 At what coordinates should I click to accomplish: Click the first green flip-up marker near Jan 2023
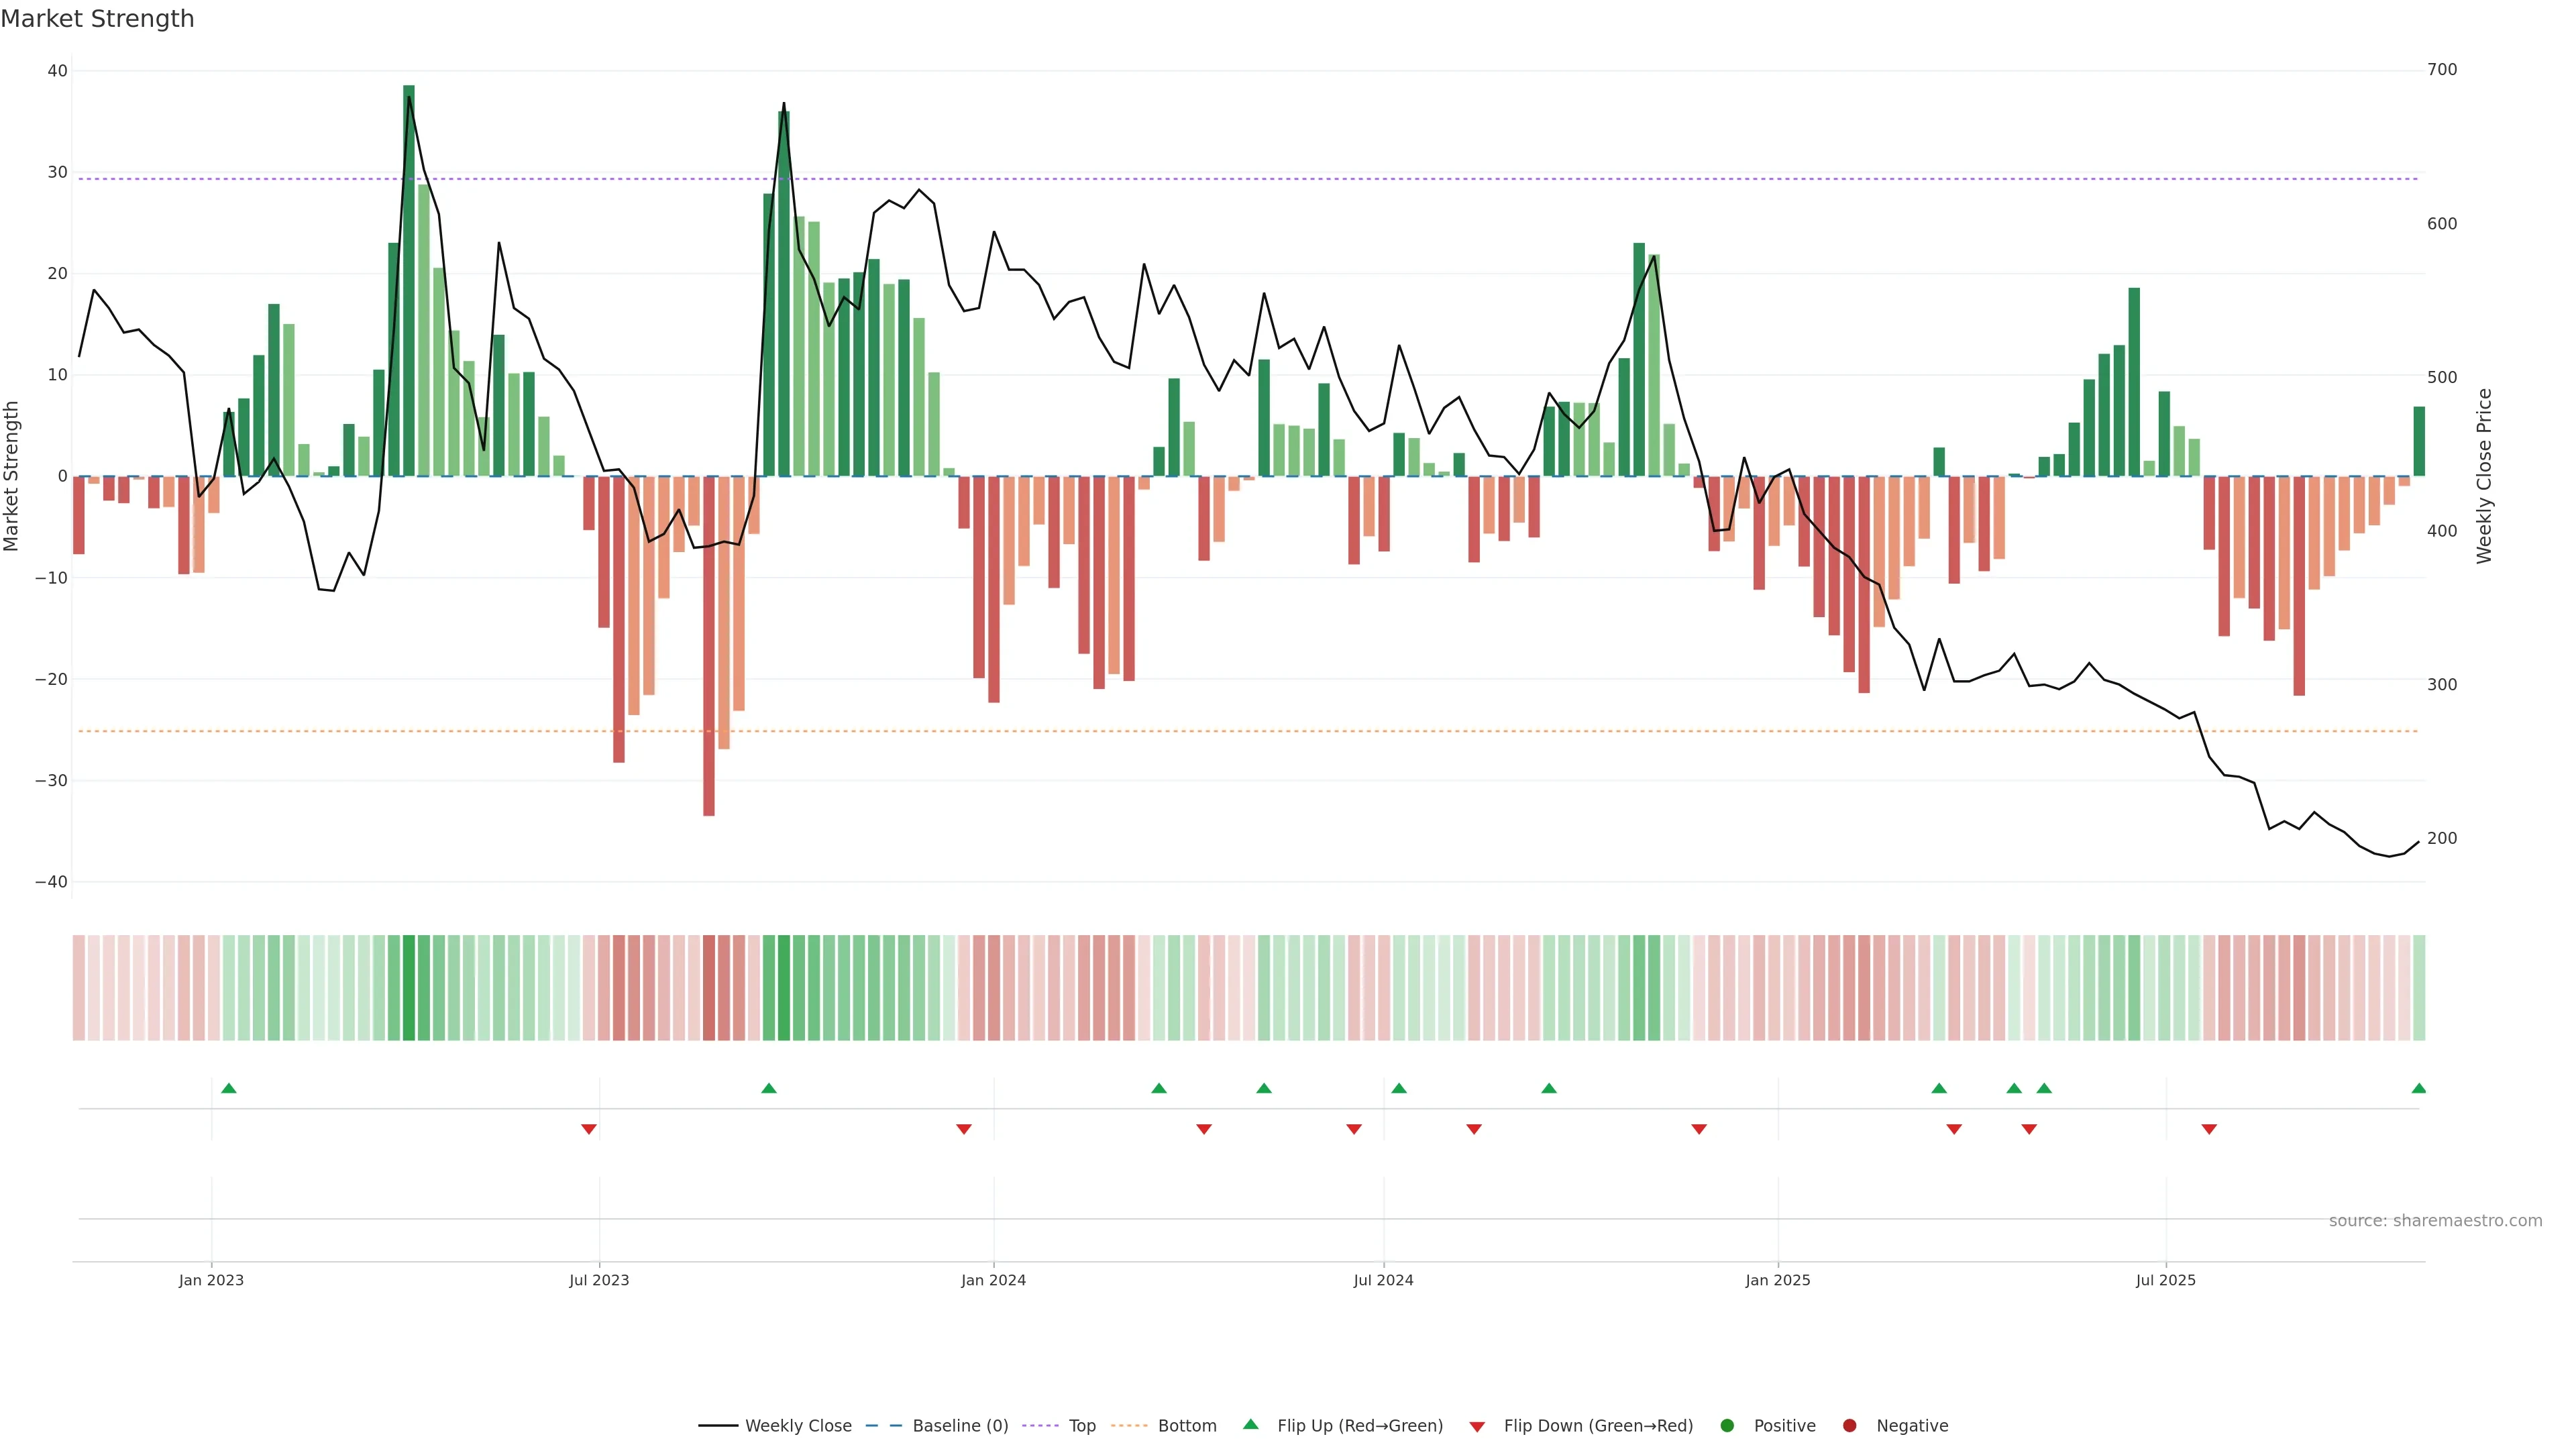pyautogui.click(x=229, y=1088)
